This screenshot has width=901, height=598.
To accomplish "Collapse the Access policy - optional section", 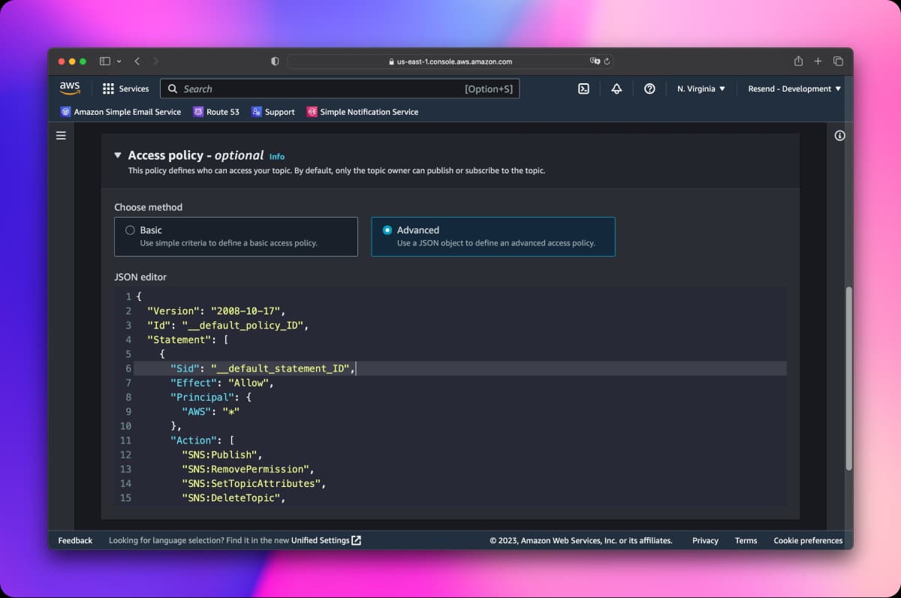I will tap(118, 155).
